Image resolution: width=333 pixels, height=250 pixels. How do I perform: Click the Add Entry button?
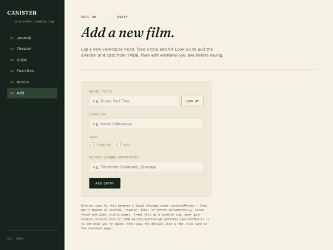(x=105, y=183)
